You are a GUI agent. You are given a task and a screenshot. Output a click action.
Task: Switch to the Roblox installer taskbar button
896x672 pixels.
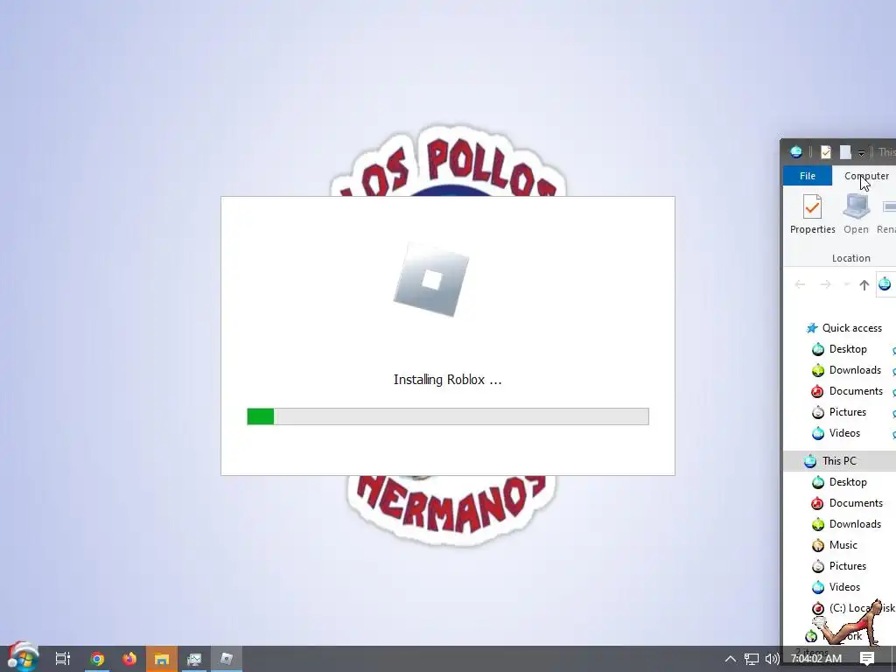click(227, 659)
